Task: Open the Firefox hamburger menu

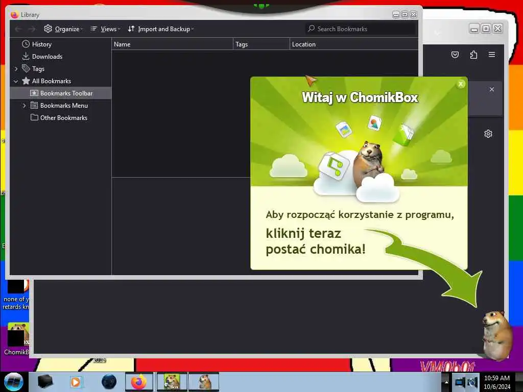Action: coord(492,55)
